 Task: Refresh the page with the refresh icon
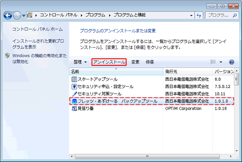tap(199, 15)
